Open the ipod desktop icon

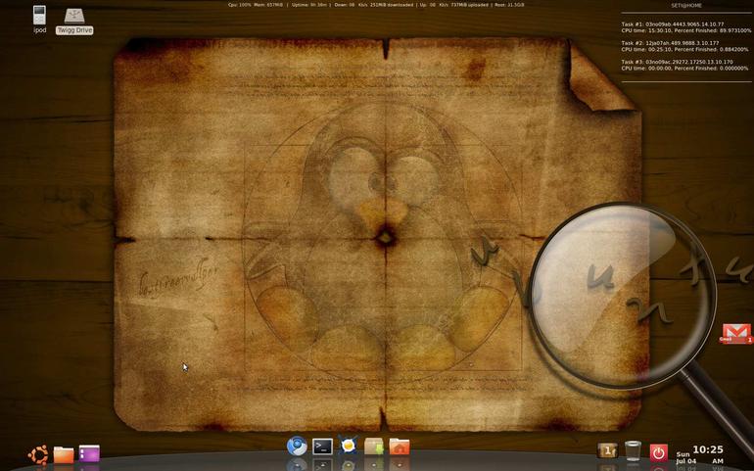(x=39, y=19)
